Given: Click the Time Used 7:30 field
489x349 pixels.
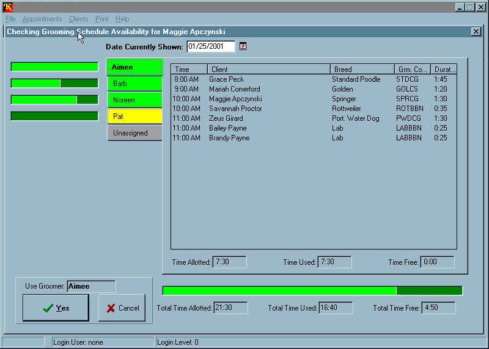Looking at the screenshot, I should tap(334, 262).
